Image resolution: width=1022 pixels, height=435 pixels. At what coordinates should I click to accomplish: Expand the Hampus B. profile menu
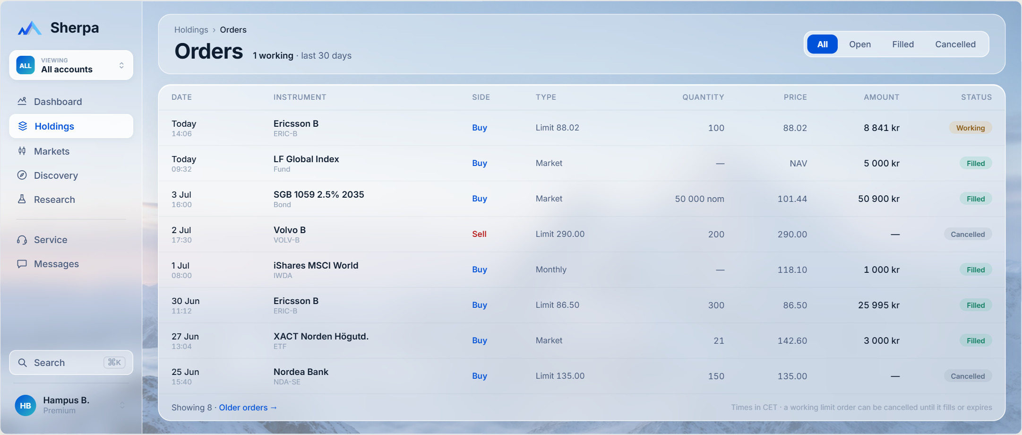[71, 405]
